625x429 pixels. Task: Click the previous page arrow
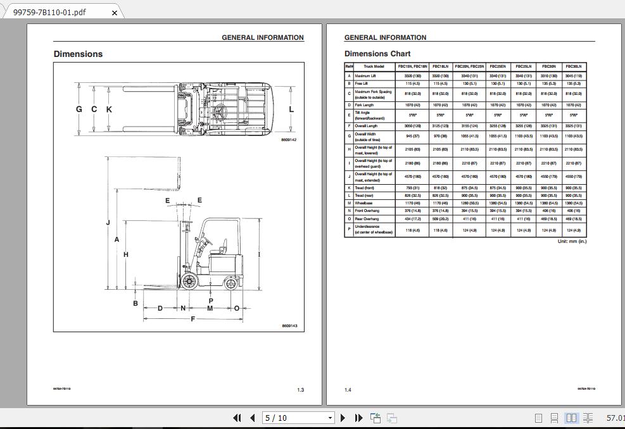[252, 418]
